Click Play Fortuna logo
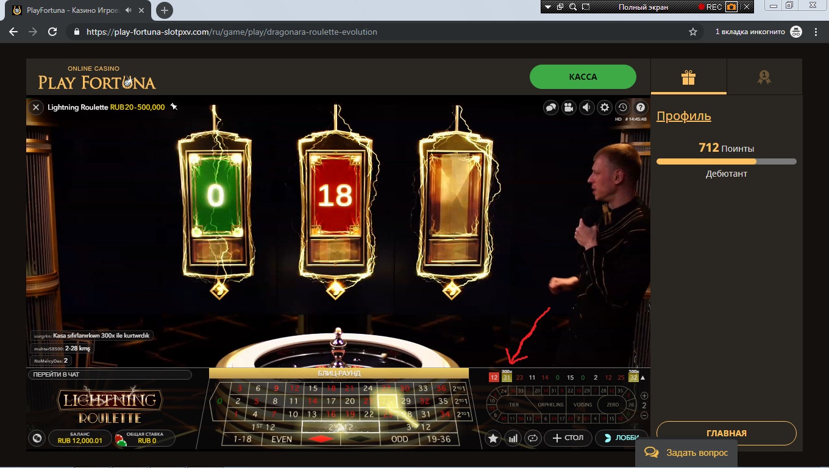Image resolution: width=829 pixels, height=468 pixels. coord(97,77)
